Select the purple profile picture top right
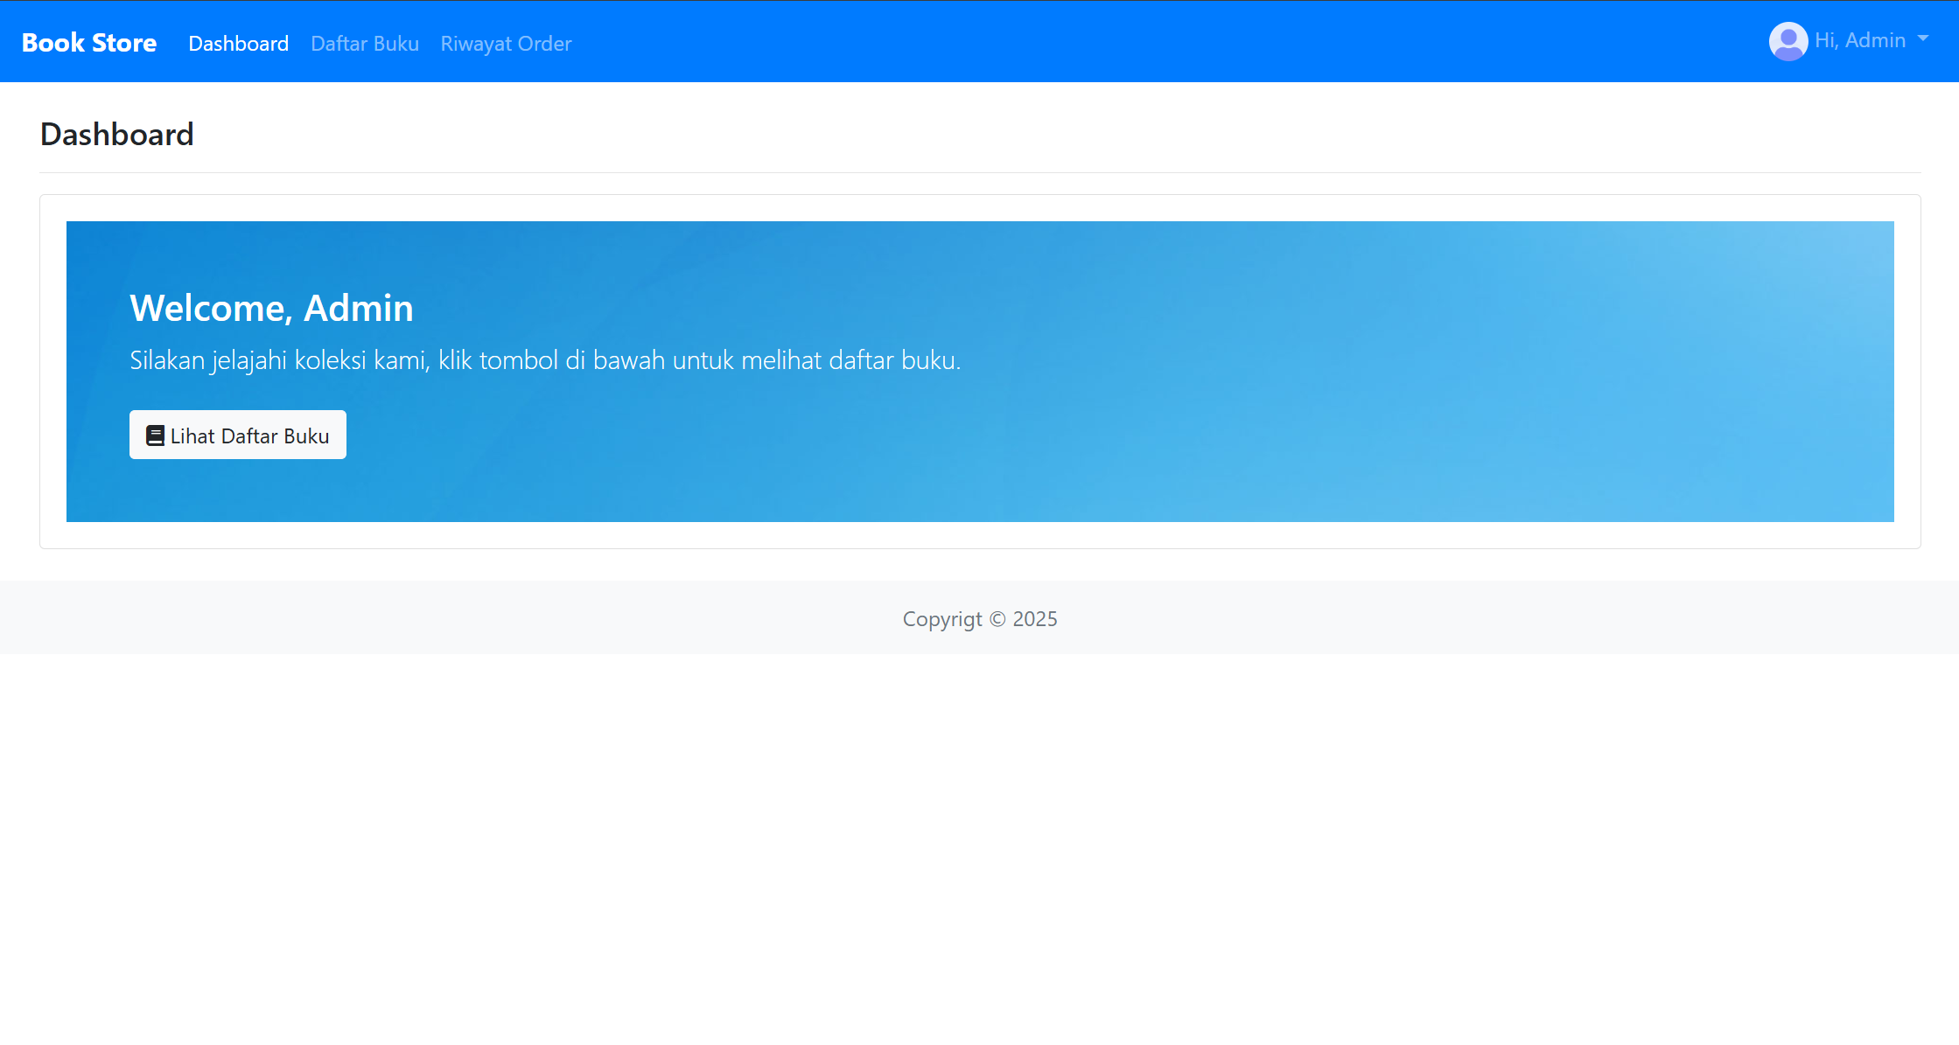This screenshot has width=1959, height=1045. point(1788,40)
